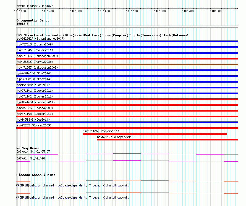Open the nsv571106 (Cooper2011) variant label
This screenshot has height=206, width=246.
(x=101, y=131)
